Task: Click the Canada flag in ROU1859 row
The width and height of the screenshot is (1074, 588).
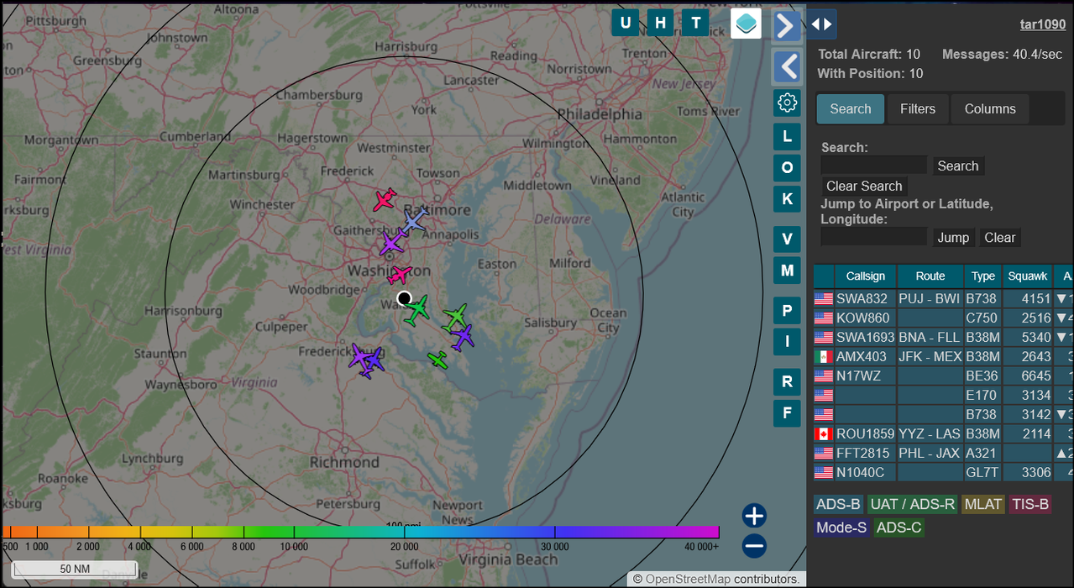Action: (824, 433)
